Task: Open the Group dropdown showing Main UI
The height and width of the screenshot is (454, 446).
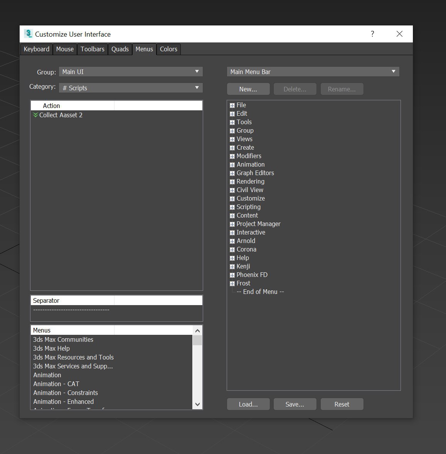Action: coord(131,72)
